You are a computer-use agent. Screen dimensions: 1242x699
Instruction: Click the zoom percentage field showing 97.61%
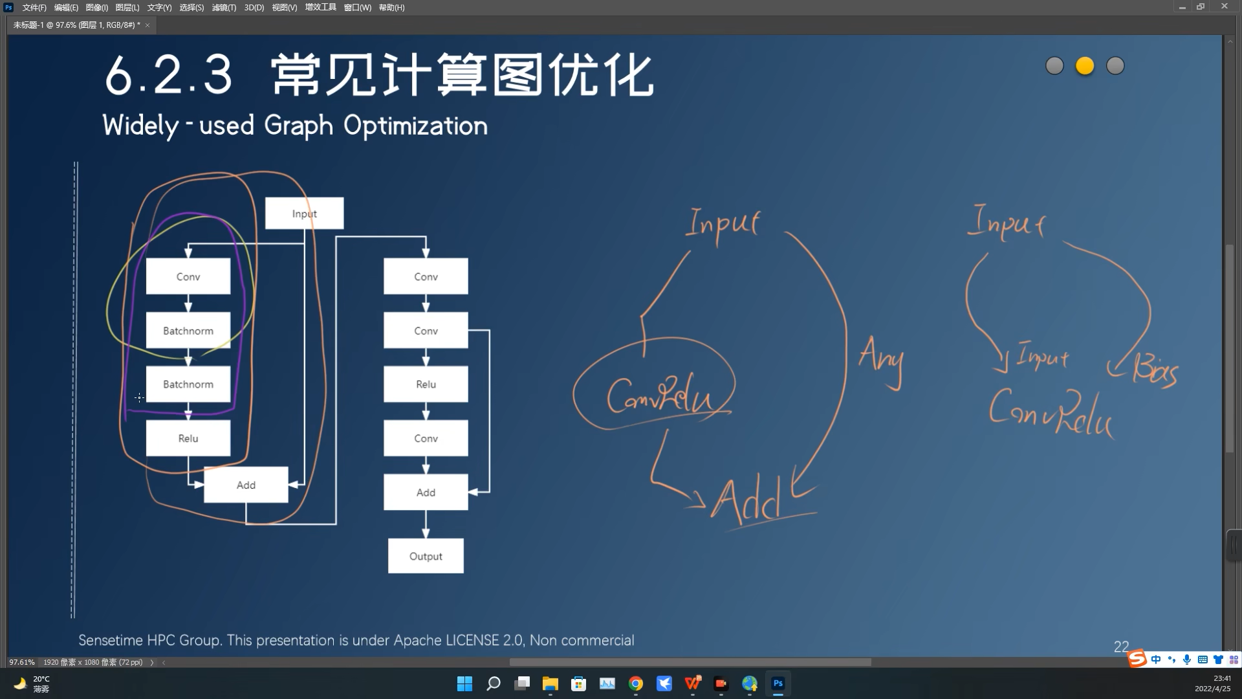[22, 662]
